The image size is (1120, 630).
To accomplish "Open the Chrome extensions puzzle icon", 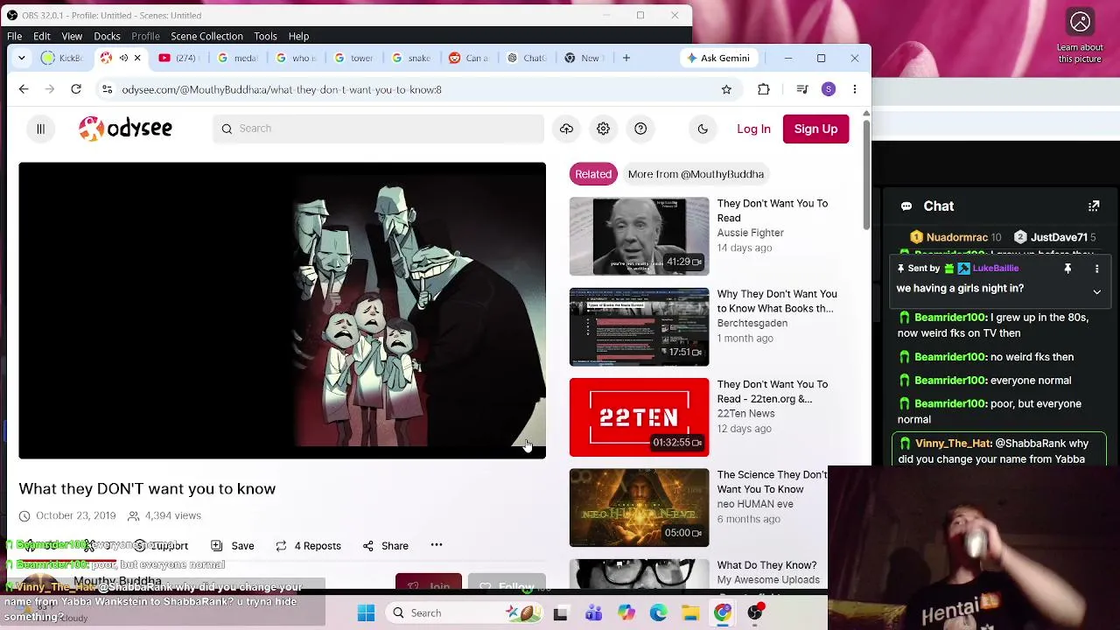I will (x=764, y=89).
